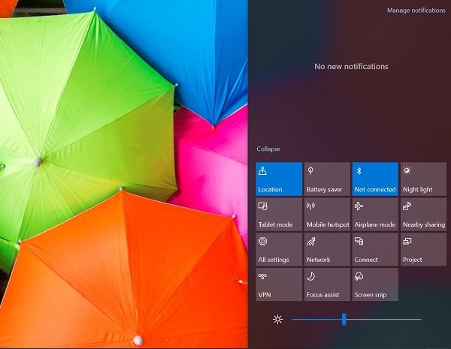Click the Manage notifications link
This screenshot has height=349, width=451.
click(x=416, y=11)
